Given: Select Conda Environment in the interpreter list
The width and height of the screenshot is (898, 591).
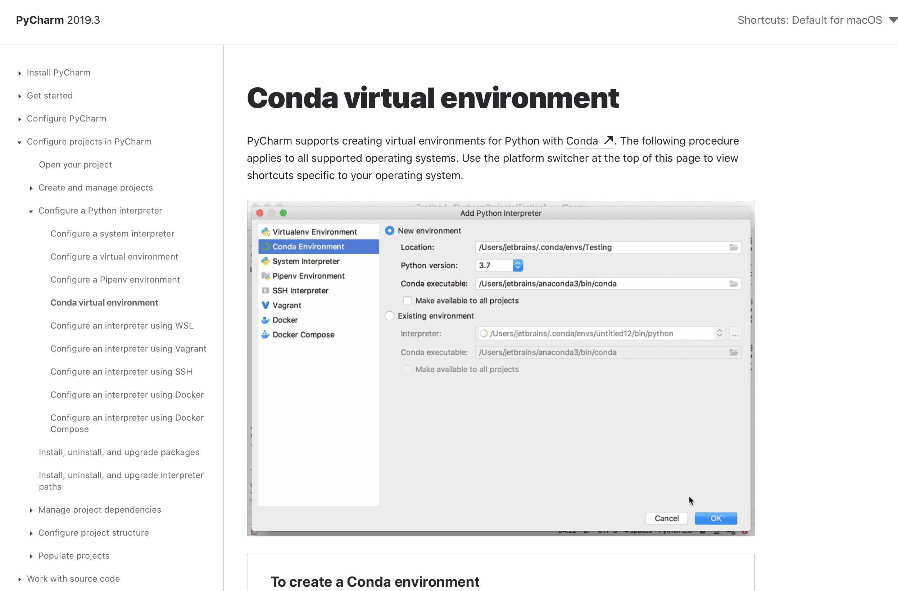Looking at the screenshot, I should tap(318, 247).
